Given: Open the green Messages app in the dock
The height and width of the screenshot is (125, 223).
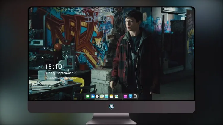Looking at the screenshot, I should [x=88, y=96].
